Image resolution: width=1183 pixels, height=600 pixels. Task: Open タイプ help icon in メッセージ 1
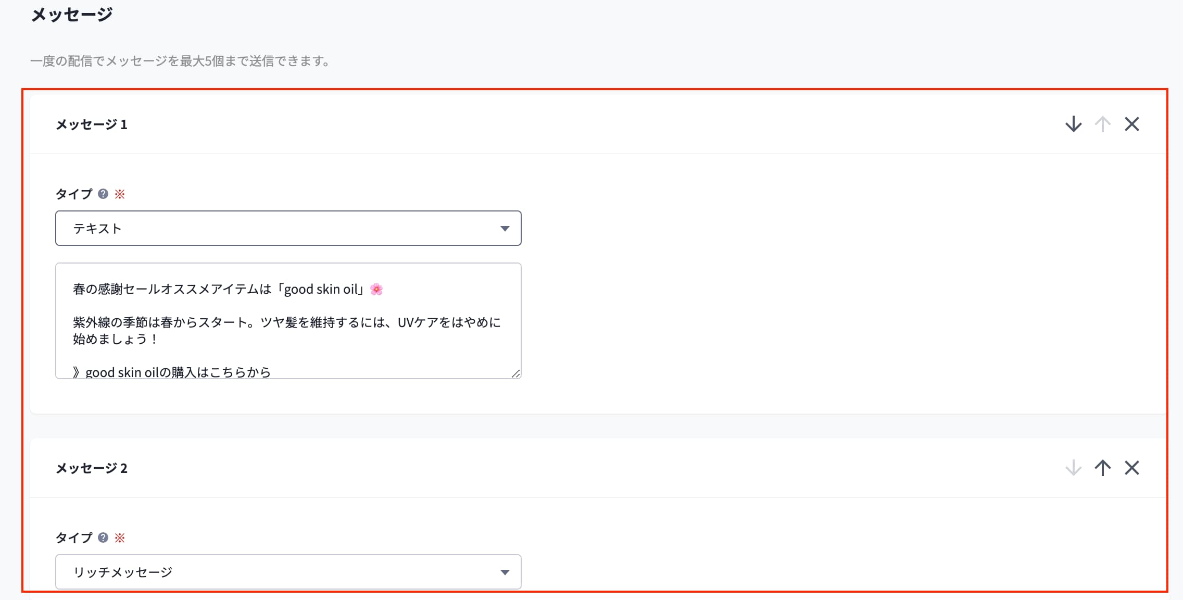pos(103,194)
